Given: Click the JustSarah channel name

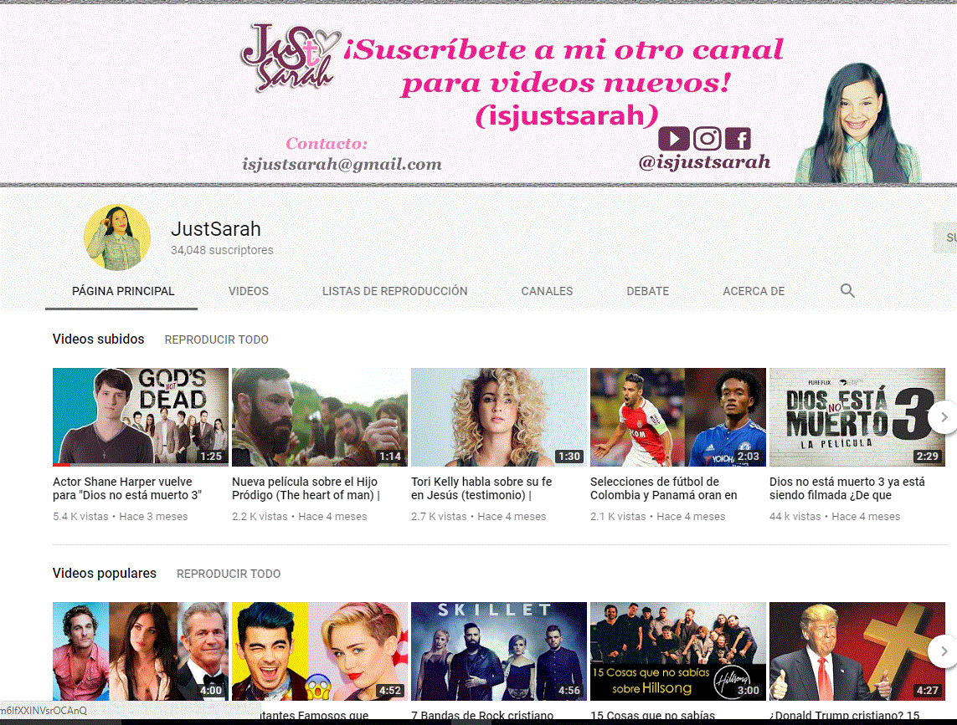Looking at the screenshot, I should 215,229.
